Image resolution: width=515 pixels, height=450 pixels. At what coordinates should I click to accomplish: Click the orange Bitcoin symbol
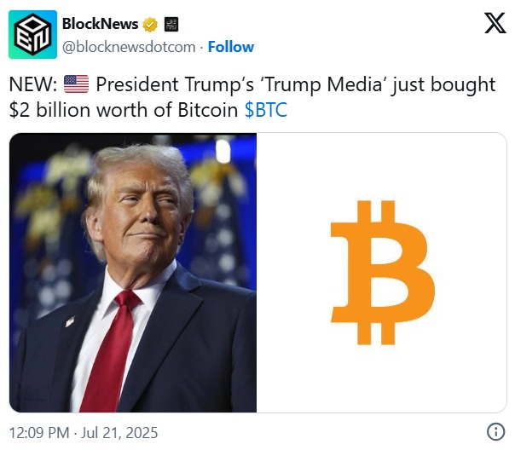[383, 273]
